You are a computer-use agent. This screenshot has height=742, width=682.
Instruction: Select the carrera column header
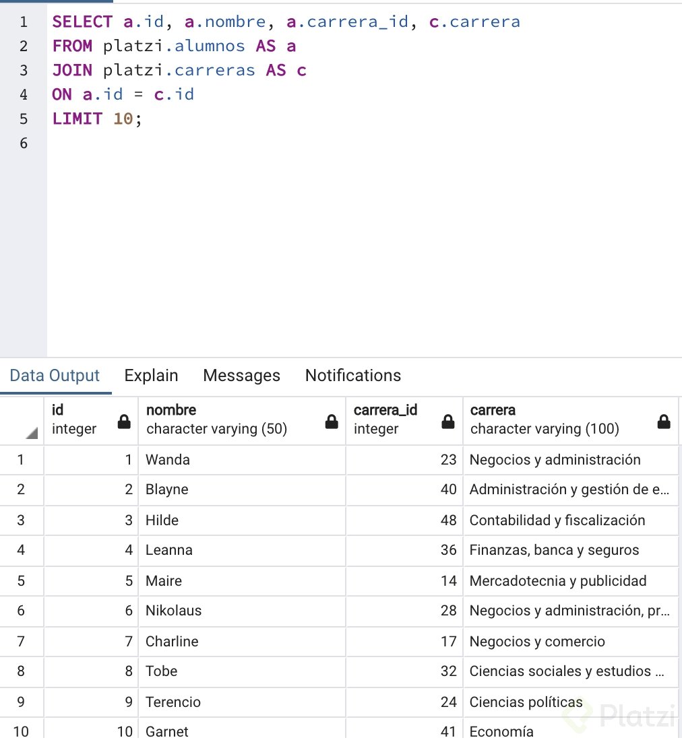553,419
